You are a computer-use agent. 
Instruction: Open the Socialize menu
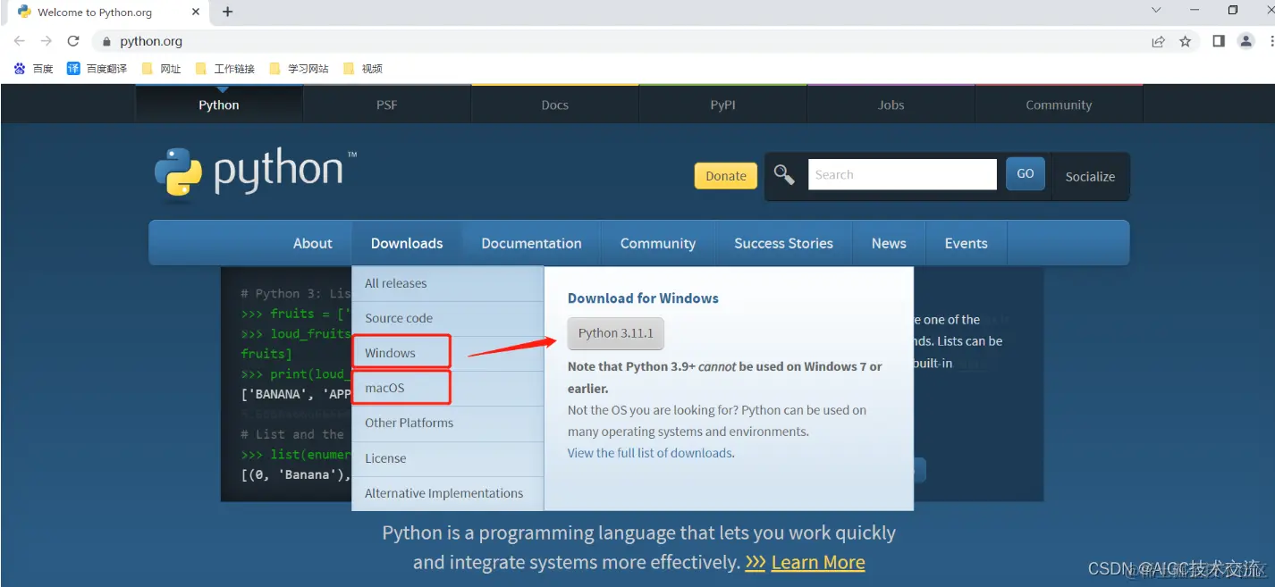tap(1090, 177)
